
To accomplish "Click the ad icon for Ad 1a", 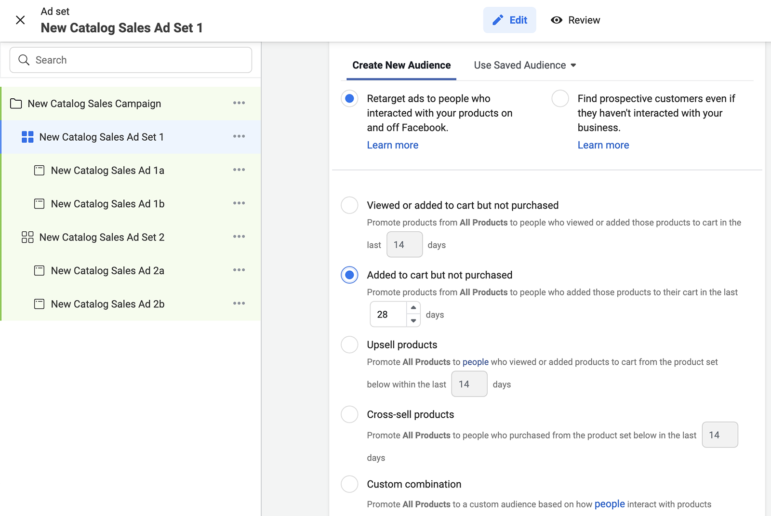I will pyautogui.click(x=40, y=170).
